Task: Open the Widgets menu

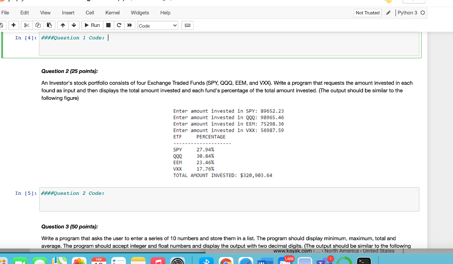Action: pyautogui.click(x=140, y=13)
